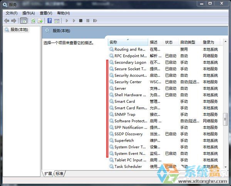The image size is (231, 186).
Task: Switch to the 扩展 tab
Action: (x=48, y=173)
